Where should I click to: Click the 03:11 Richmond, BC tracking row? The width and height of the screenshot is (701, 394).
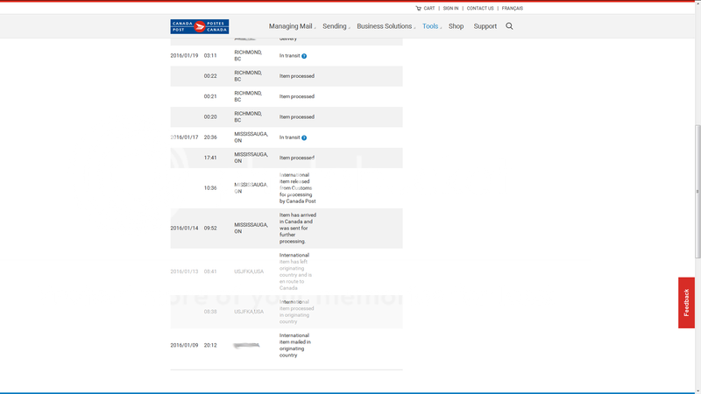click(x=286, y=56)
